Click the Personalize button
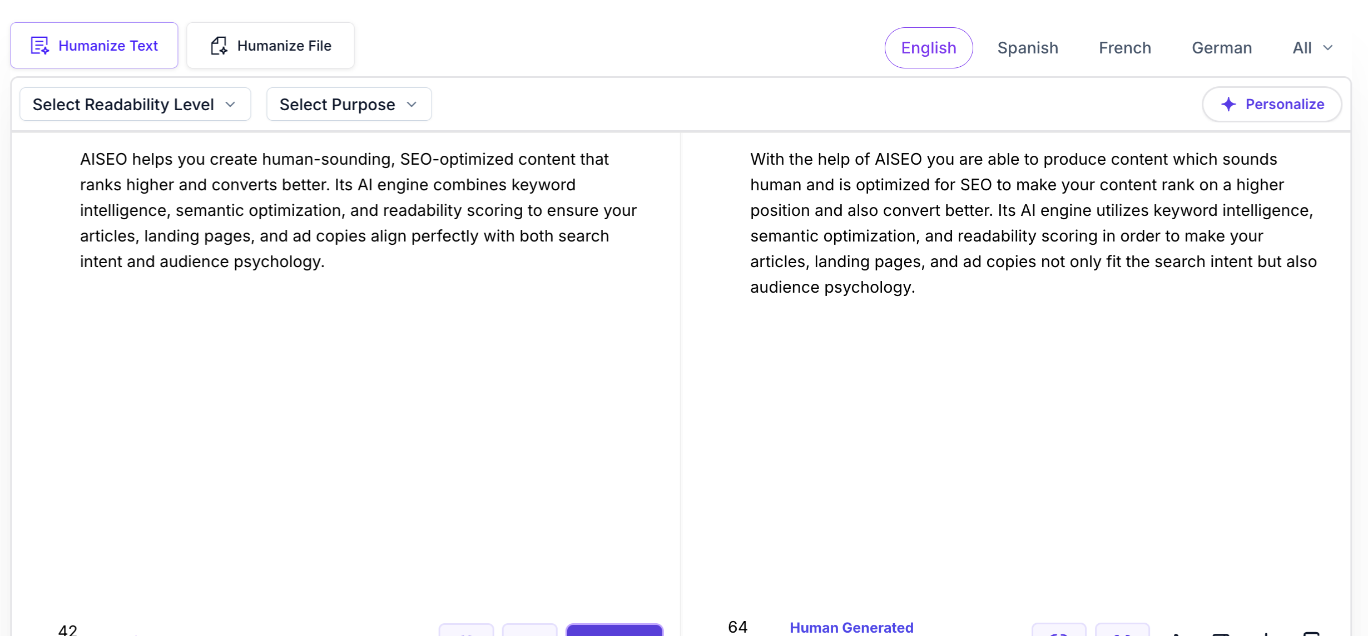 click(1272, 104)
